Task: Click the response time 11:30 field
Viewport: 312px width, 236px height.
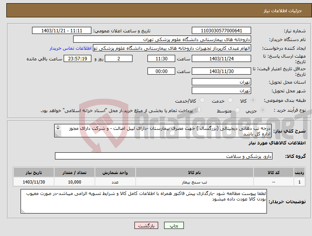Action: [x=161, y=58]
